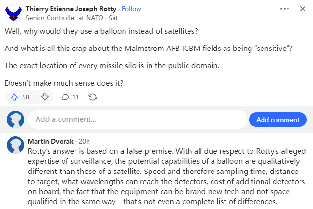Follow Thierry Etienne Joseph Rotty

[x=131, y=9]
